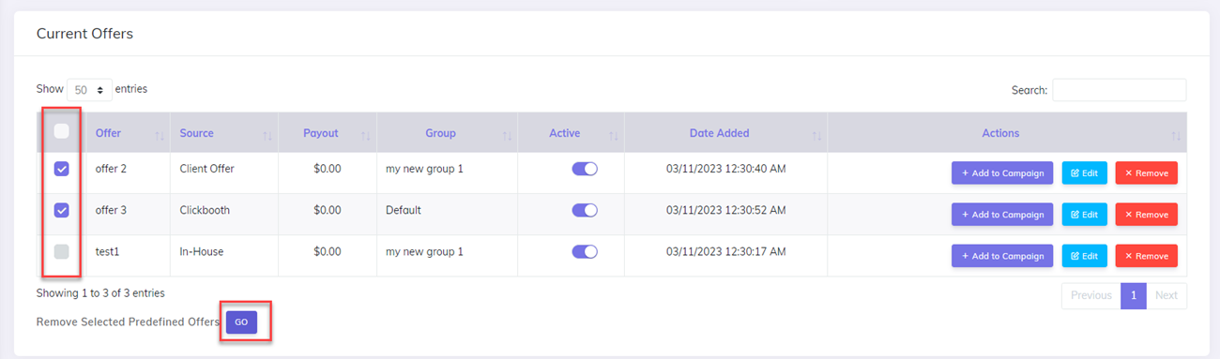
Task: Focus the Search input field
Action: tap(1119, 90)
